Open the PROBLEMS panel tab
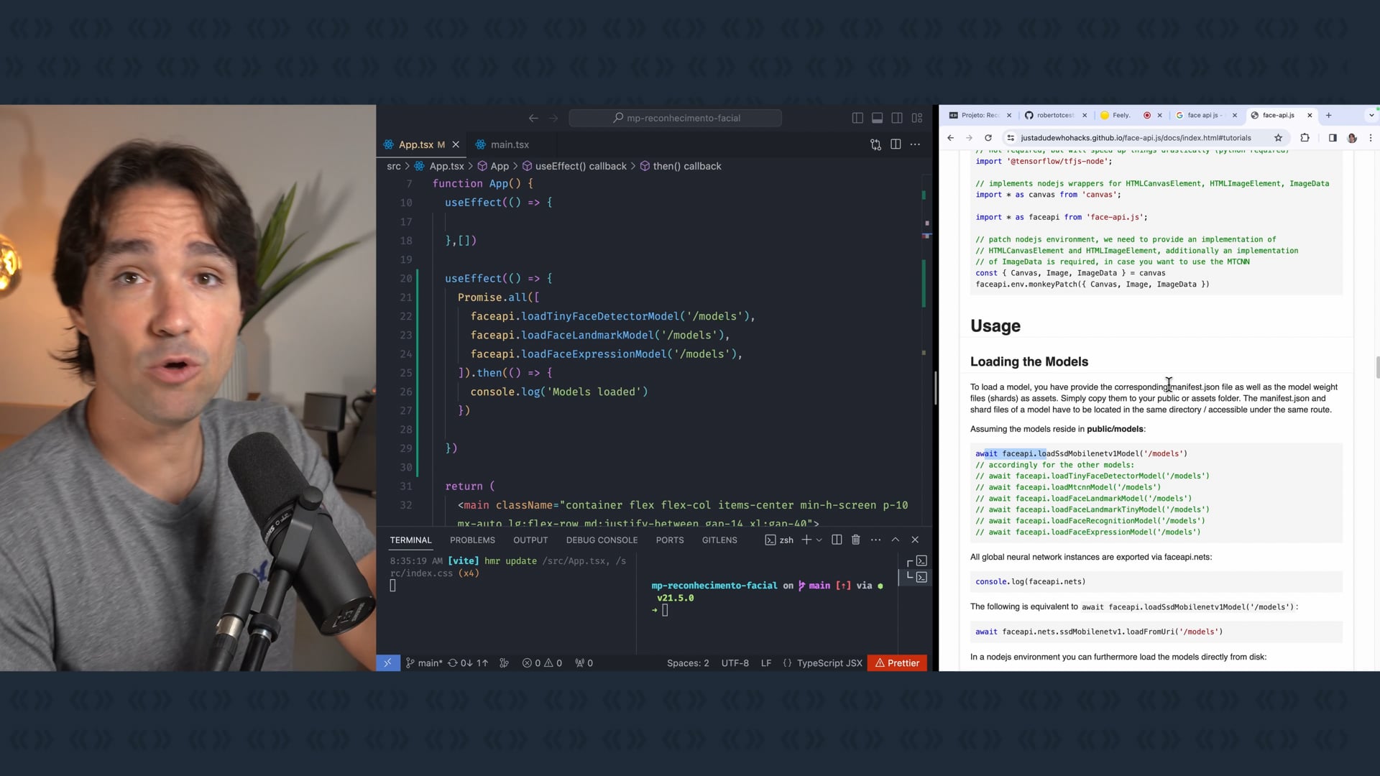This screenshot has width=1380, height=776. pos(472,540)
